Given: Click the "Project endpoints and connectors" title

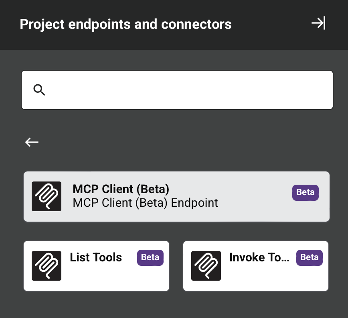Looking at the screenshot, I should pos(125,24).
